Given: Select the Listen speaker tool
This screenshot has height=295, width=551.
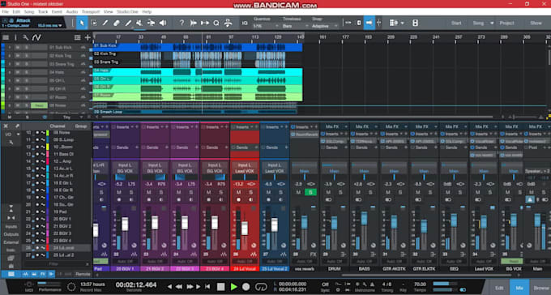Looking at the screenshot, I should click(163, 23).
